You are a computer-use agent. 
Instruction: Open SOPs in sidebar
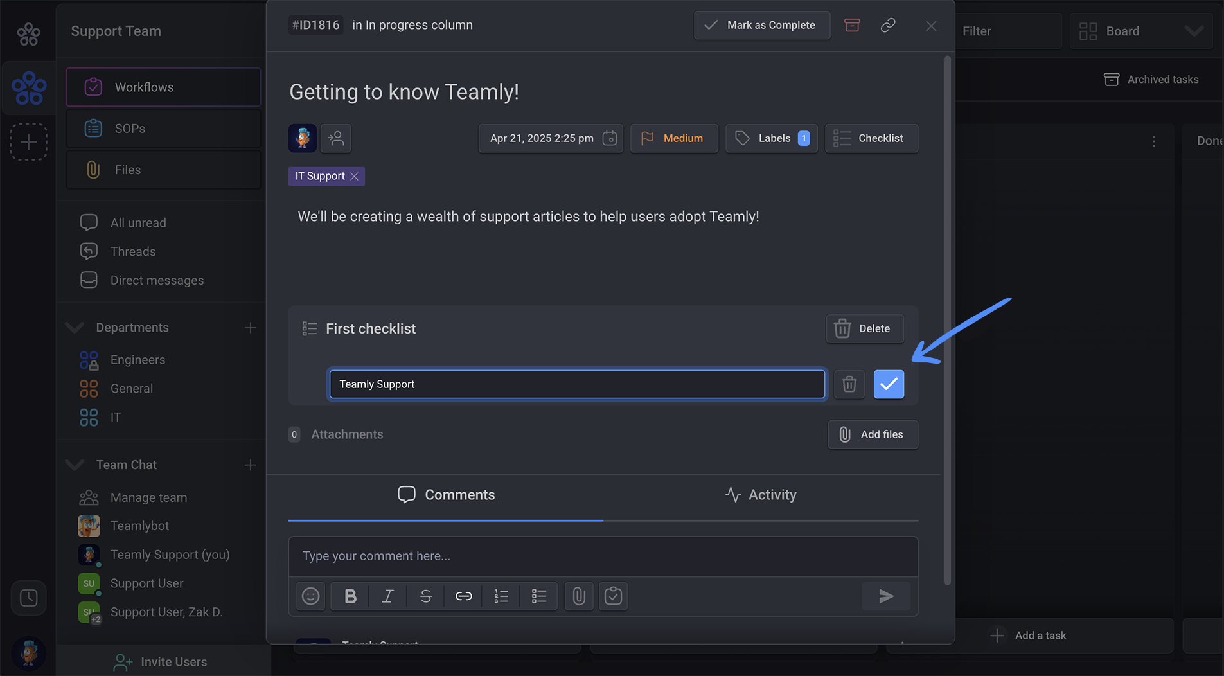pos(163,129)
